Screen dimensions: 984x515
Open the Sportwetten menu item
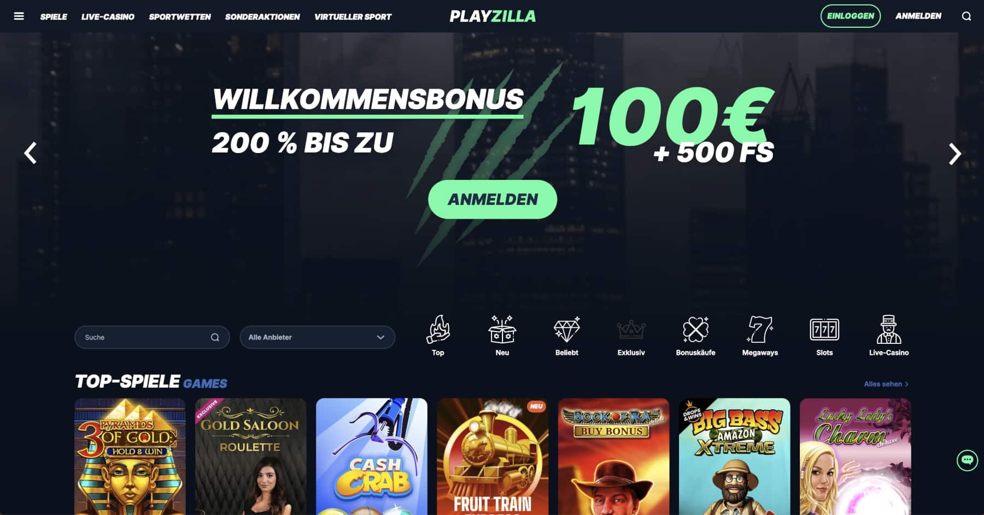coord(180,17)
